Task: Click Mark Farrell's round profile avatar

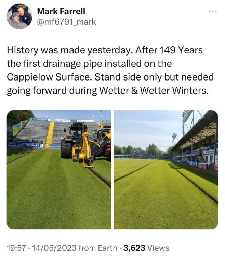Action: click(x=19, y=16)
